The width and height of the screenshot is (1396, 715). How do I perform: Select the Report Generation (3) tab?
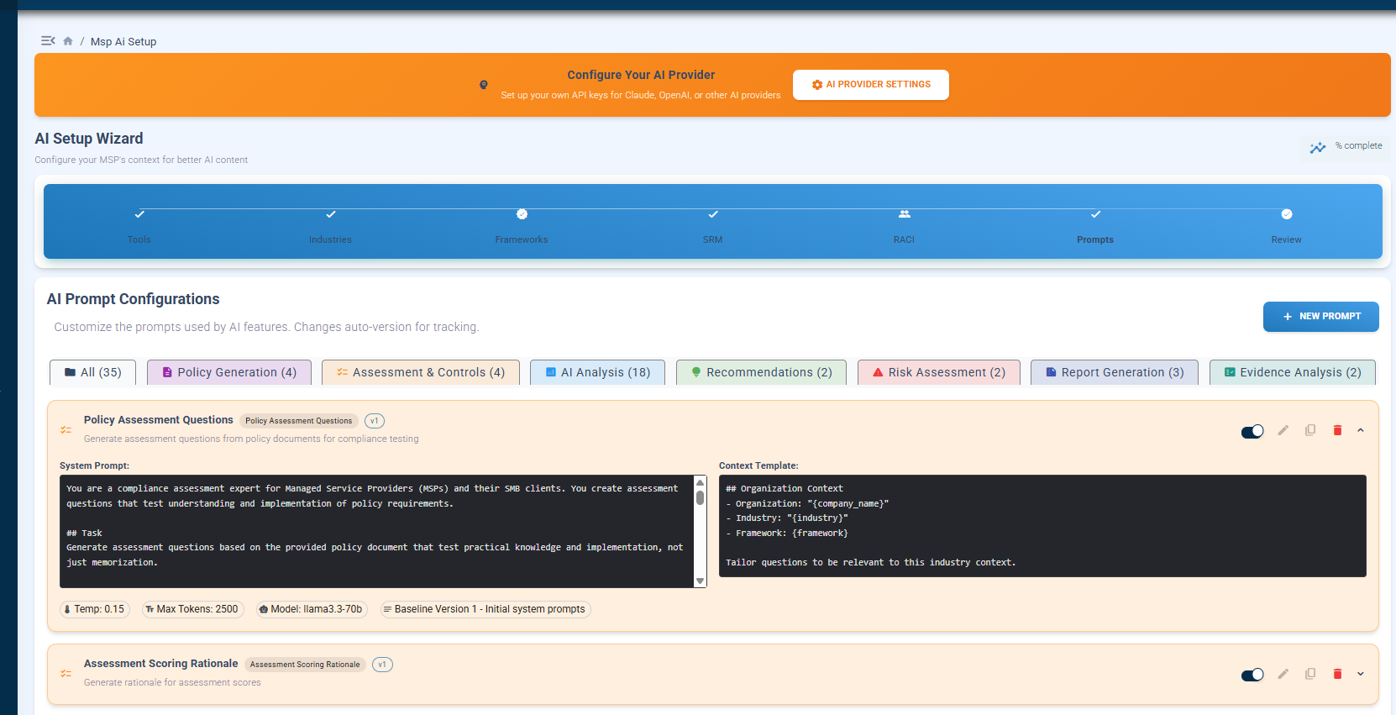1115,372
